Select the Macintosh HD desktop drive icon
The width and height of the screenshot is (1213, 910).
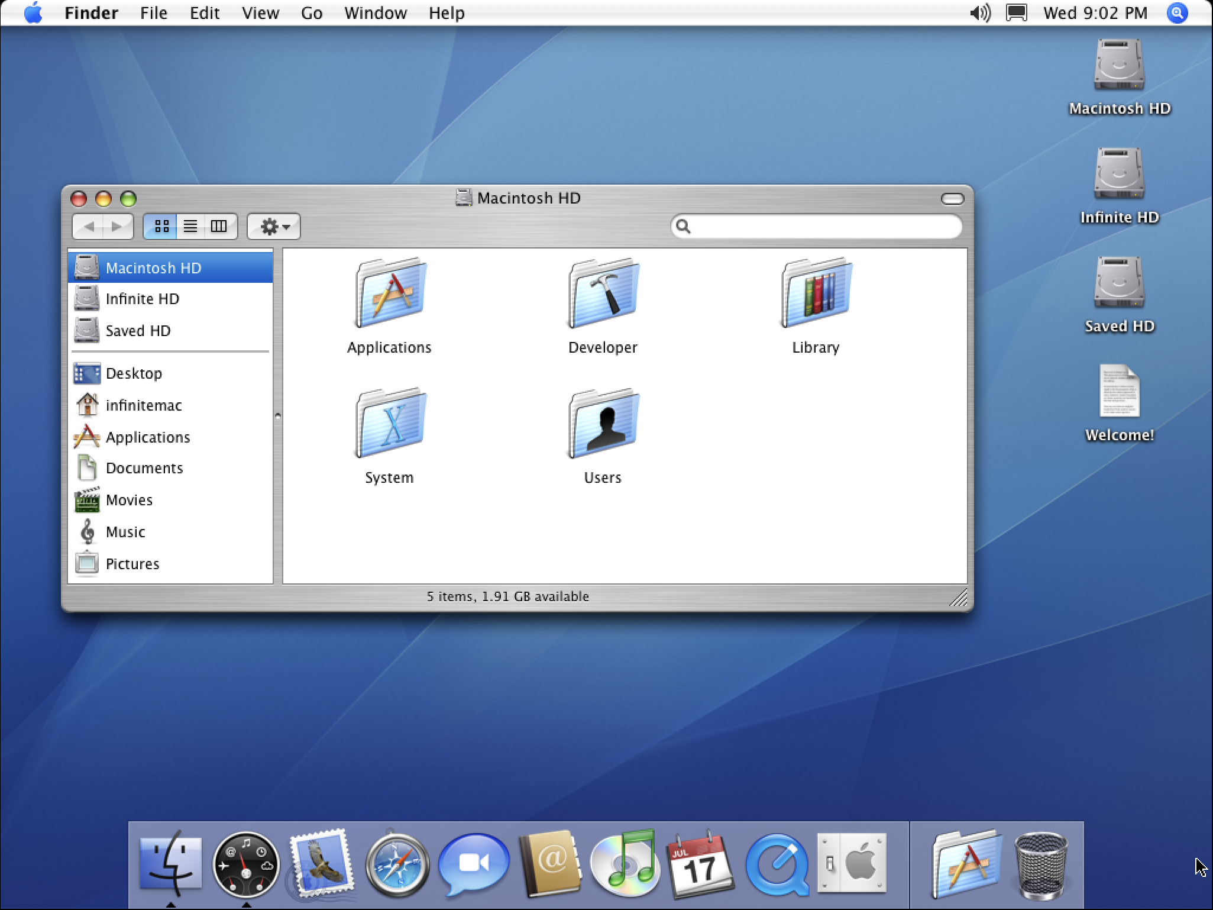1119,64
